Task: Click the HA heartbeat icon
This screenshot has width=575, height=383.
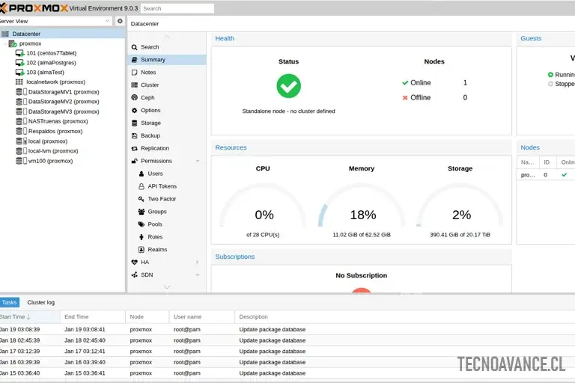Action: 134,262
